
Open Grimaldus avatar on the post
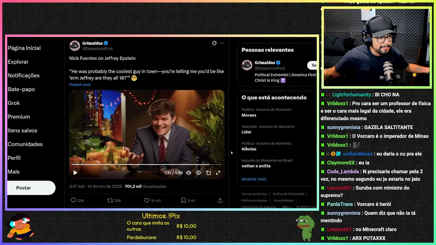pyautogui.click(x=75, y=46)
